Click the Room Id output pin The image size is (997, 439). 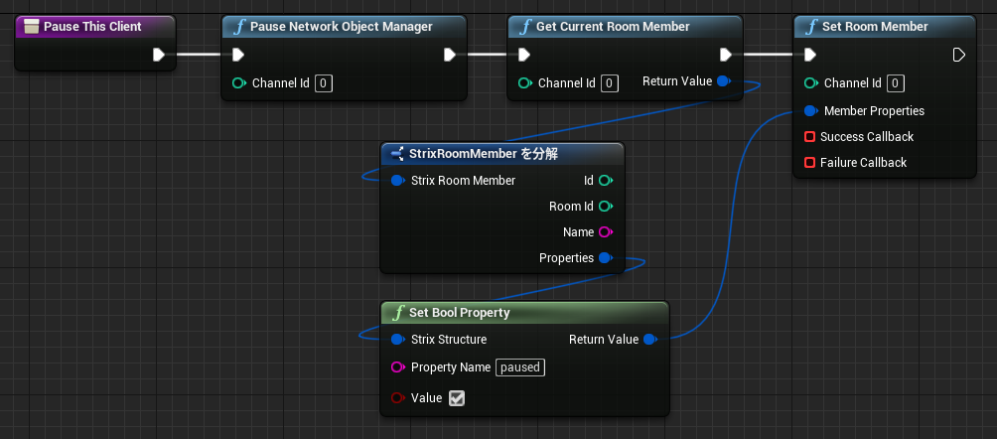coord(606,207)
